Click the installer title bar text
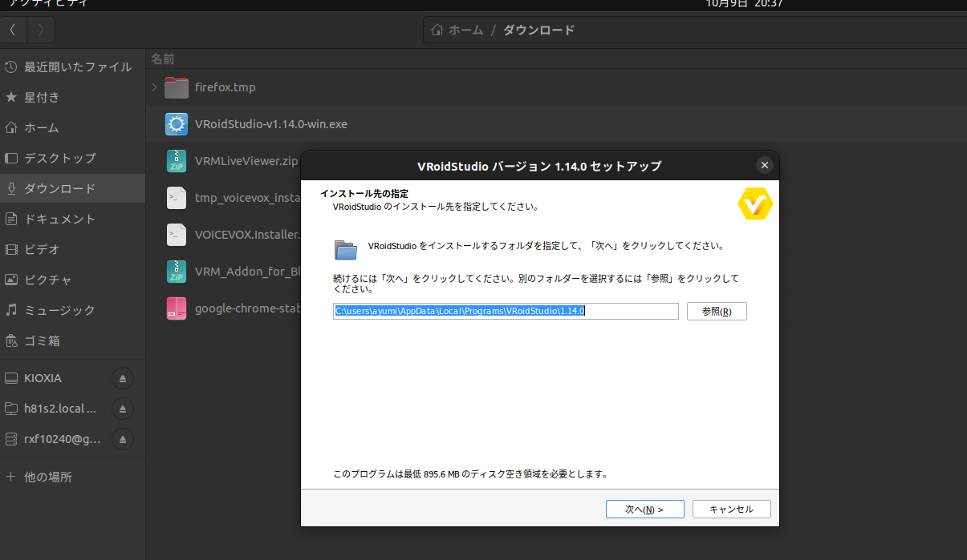 539,166
